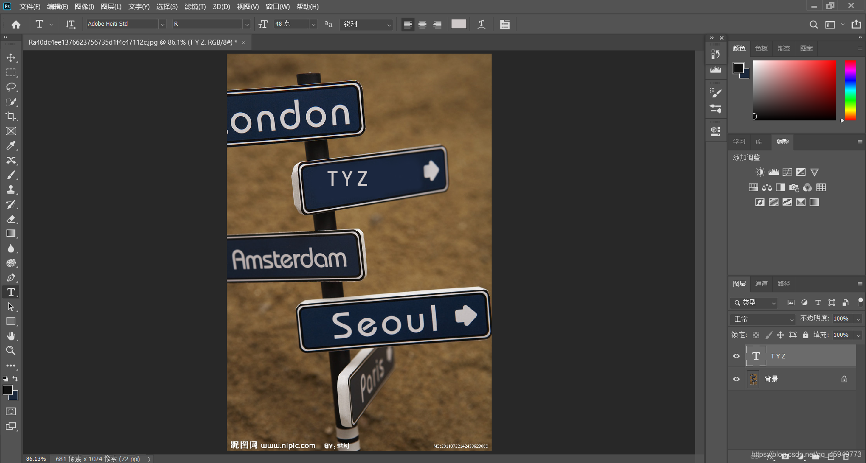Viewport: 866px width, 463px height.
Task: Click the Share icon at top right
Action: 856,24
